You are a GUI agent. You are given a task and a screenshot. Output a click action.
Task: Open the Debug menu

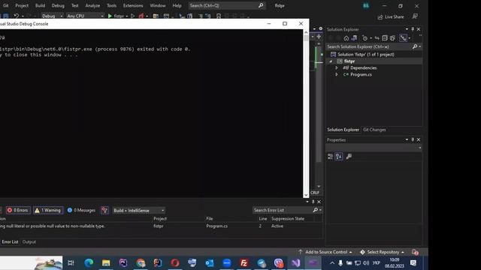[58, 5]
